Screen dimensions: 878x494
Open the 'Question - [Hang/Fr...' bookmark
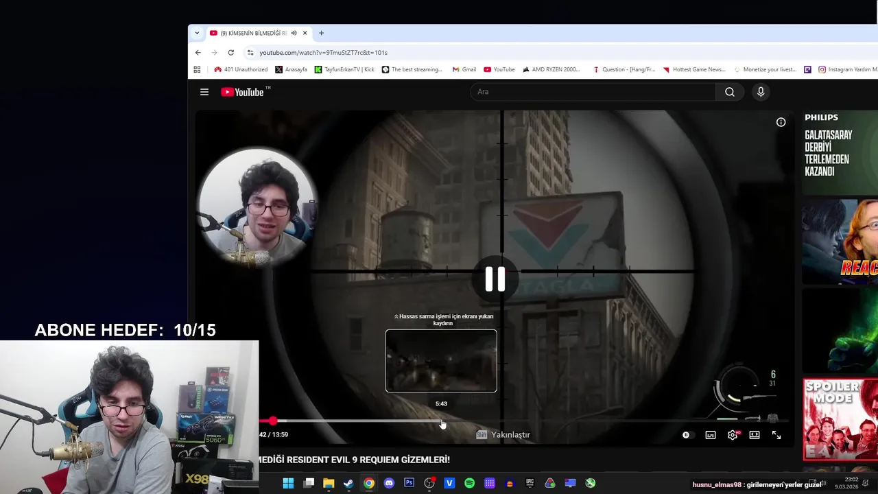[624, 69]
